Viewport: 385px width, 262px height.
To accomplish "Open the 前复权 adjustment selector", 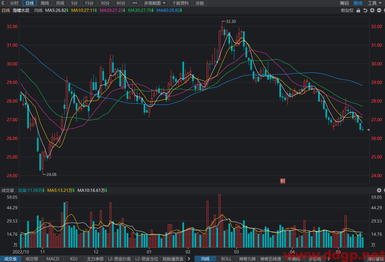I will pos(347,10).
